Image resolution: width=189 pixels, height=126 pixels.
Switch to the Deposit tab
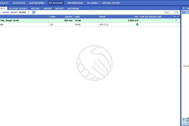pyautogui.click(x=59, y=8)
